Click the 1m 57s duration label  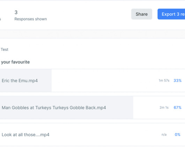(x=164, y=81)
